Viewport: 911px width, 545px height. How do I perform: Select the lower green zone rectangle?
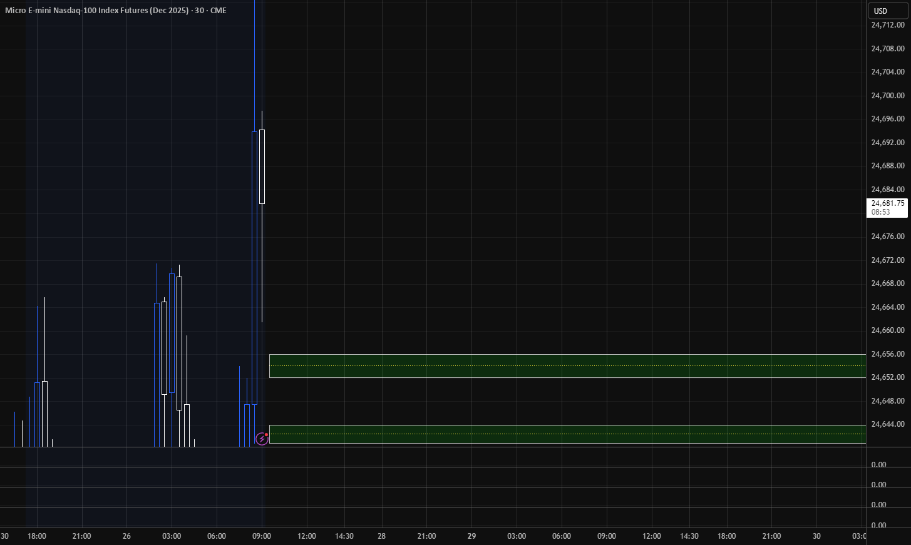(x=567, y=434)
